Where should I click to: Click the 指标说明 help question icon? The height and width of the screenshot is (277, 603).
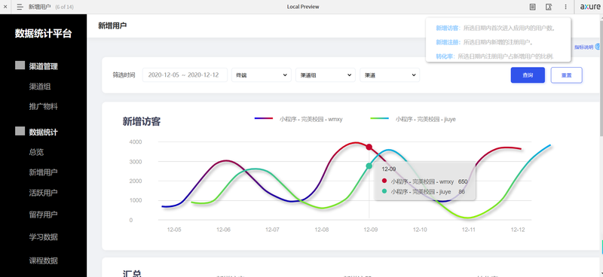pyautogui.click(x=598, y=47)
